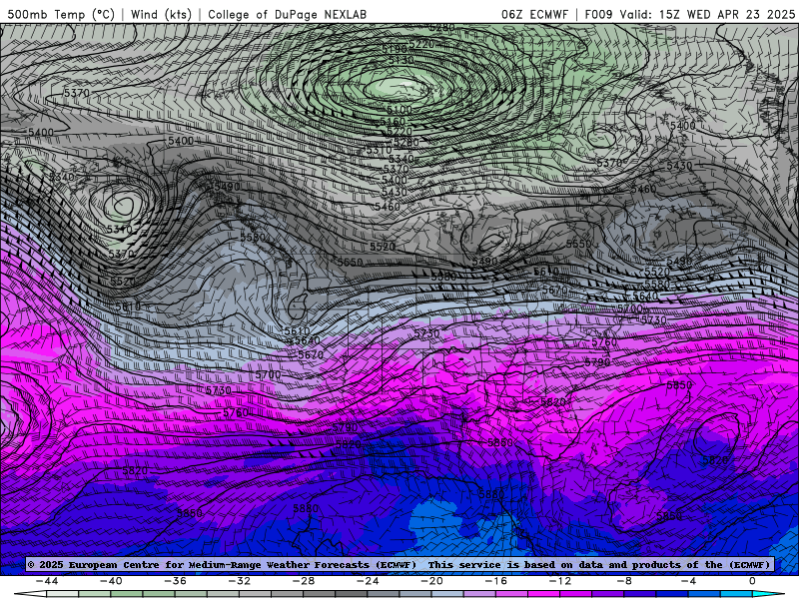Click the white arrow end of color bar
Screen dimensions: 799x599
click(31, 594)
